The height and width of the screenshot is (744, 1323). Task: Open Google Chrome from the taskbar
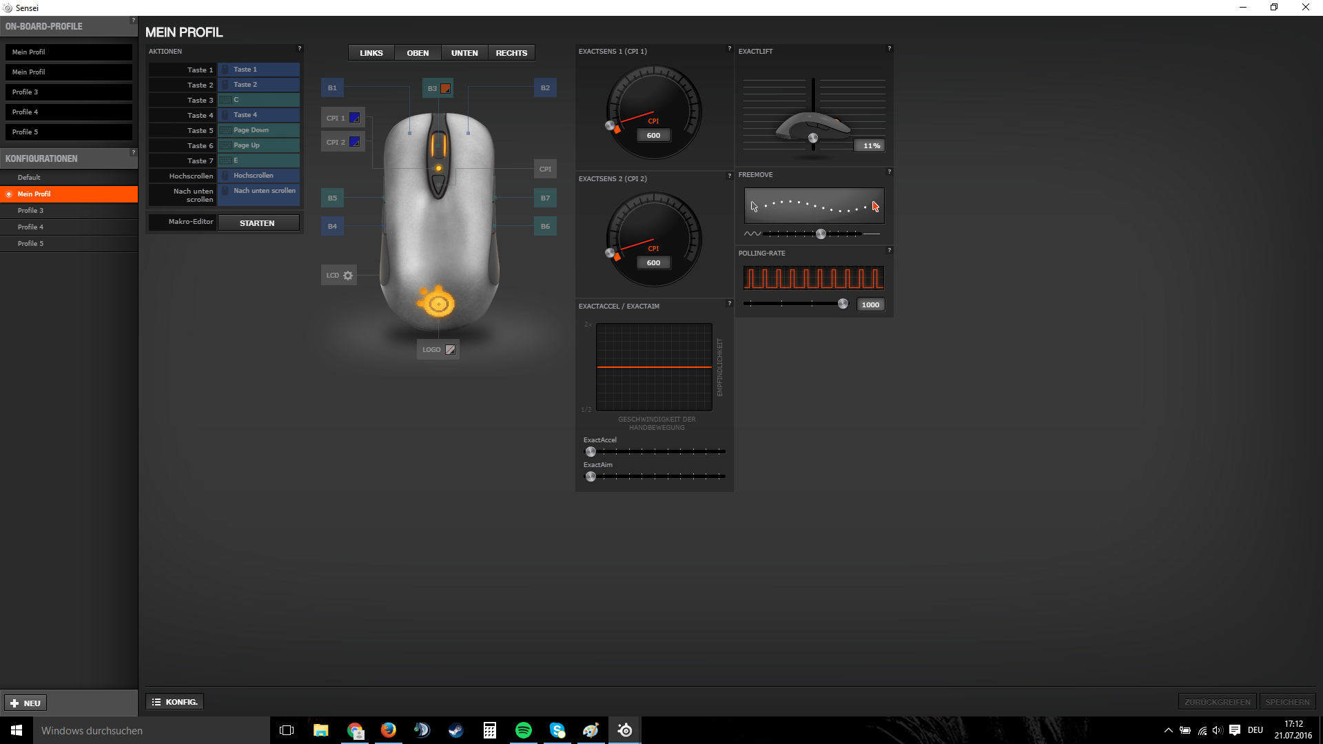354,730
